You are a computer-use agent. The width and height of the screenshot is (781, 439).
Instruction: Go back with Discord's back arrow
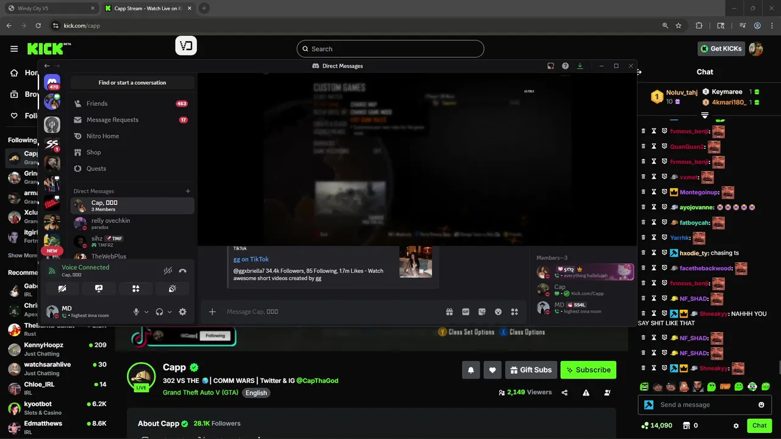point(47,66)
